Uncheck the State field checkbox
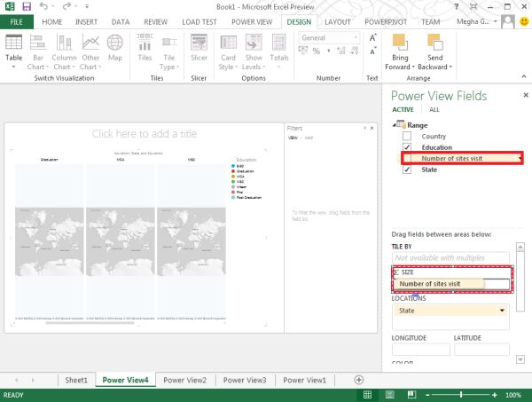 (407, 169)
